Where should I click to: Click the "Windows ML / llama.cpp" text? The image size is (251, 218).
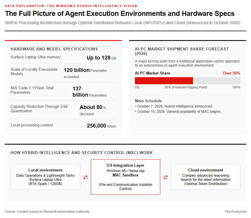click(x=125, y=171)
